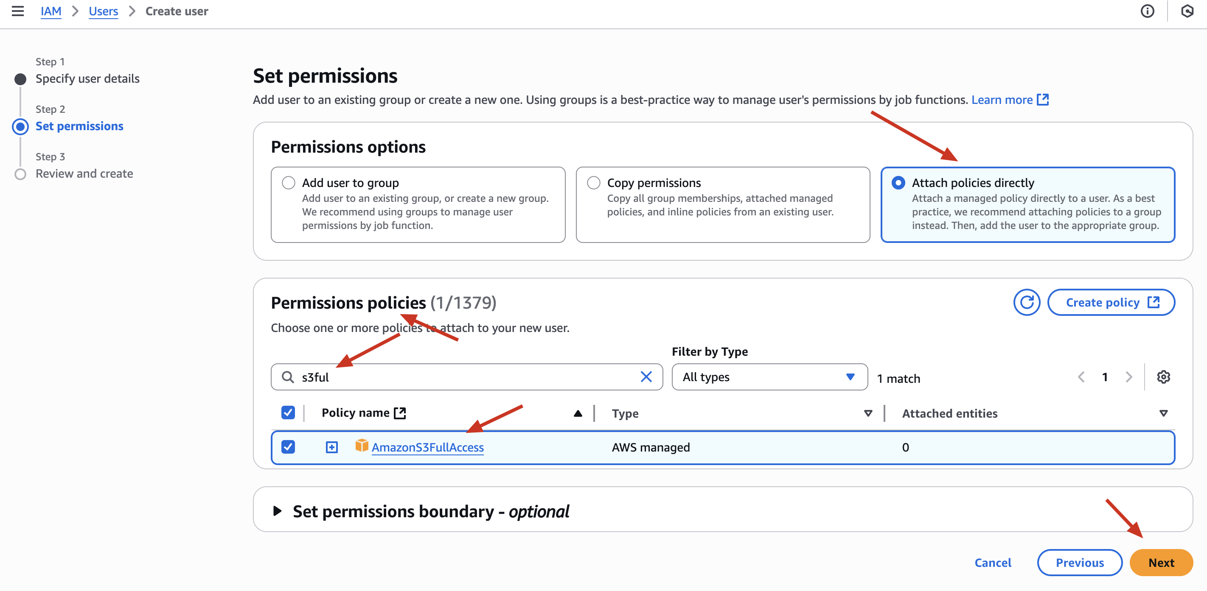Click the hexagon shield icon at top right
Image resolution: width=1207 pixels, height=591 pixels.
point(1187,11)
